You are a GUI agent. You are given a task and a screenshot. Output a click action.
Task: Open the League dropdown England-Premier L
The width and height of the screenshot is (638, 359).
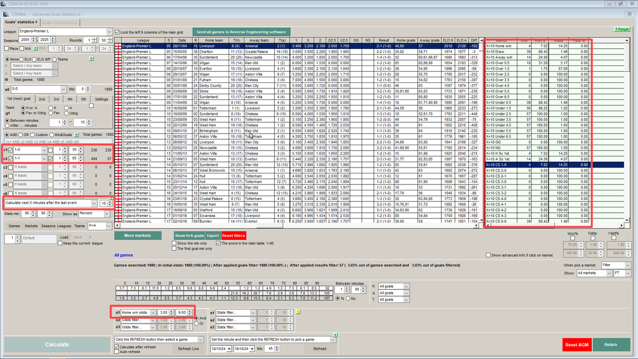(110, 31)
